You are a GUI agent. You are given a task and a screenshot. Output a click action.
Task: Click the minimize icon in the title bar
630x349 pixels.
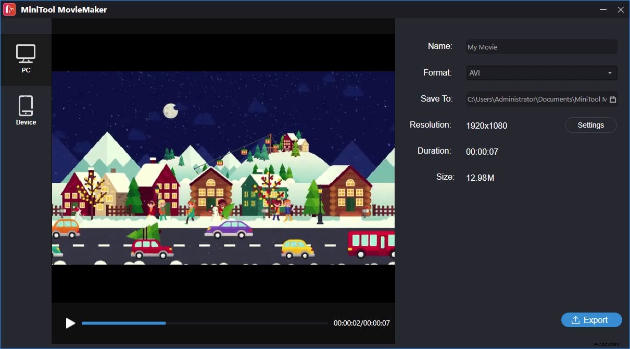(x=603, y=9)
